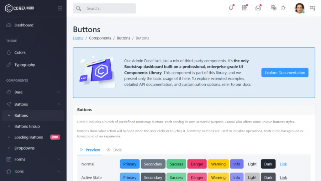Click the language translation icon in header
The width and height of the screenshot is (321, 181).
pos(274,8)
